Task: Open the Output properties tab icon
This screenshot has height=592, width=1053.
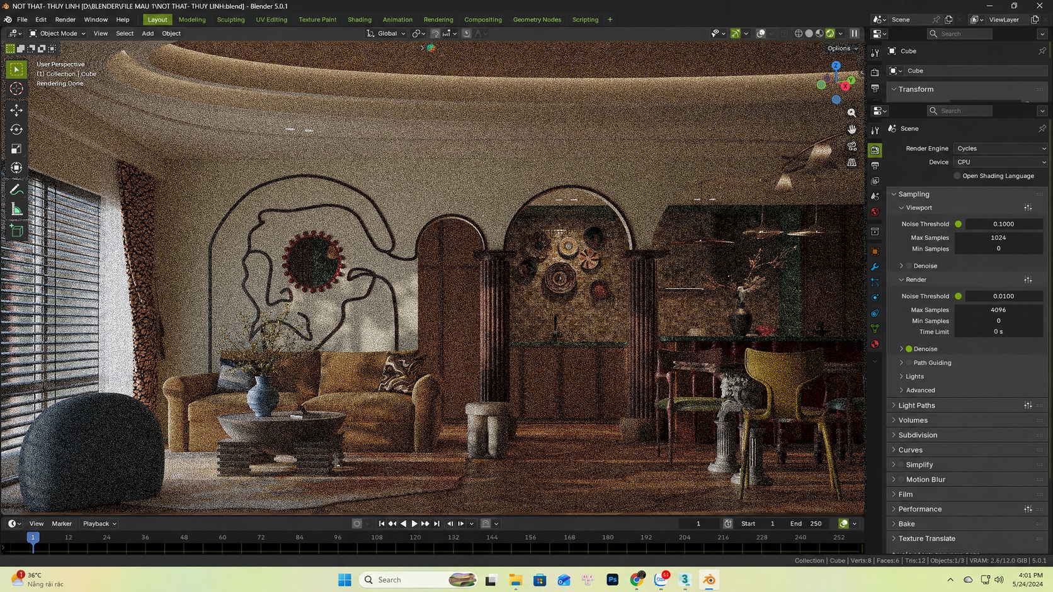Action: (x=875, y=165)
